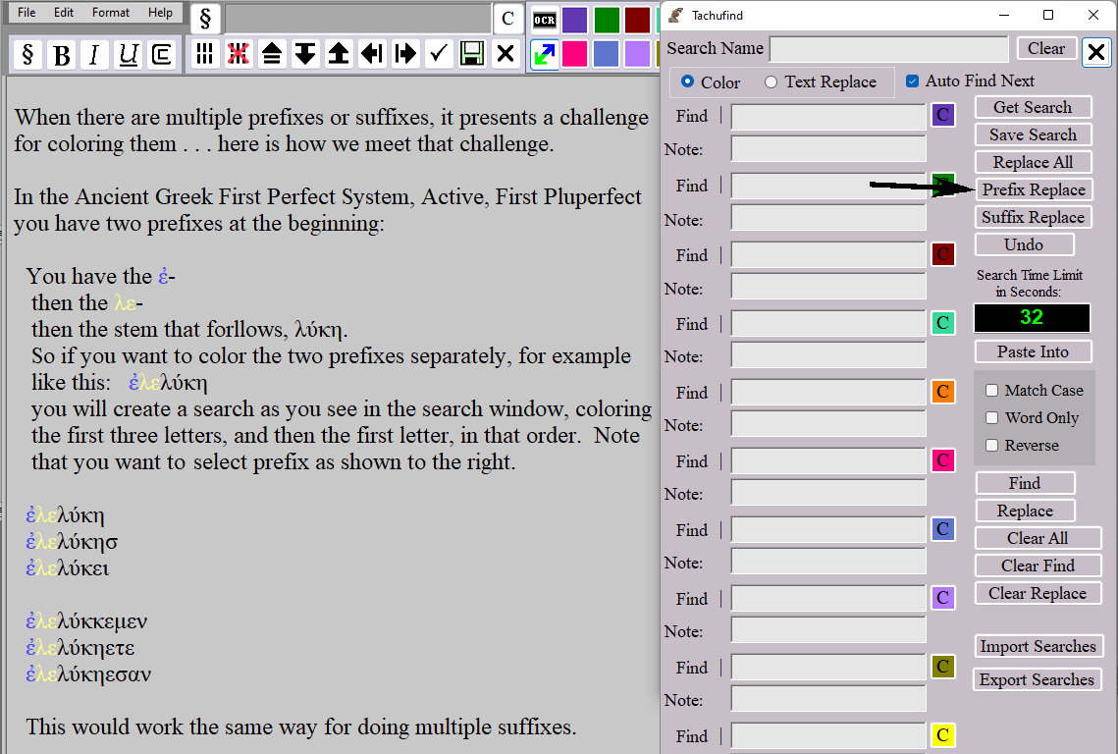The height and width of the screenshot is (754, 1118).
Task: Click the Prefix Replace button
Action: (1033, 189)
